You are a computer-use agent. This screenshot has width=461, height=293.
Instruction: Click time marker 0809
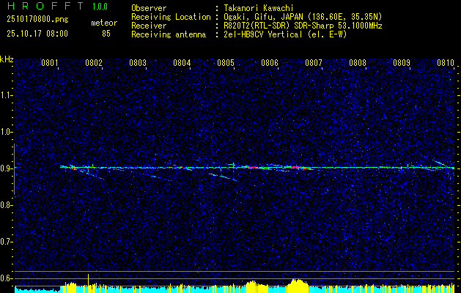(x=402, y=63)
